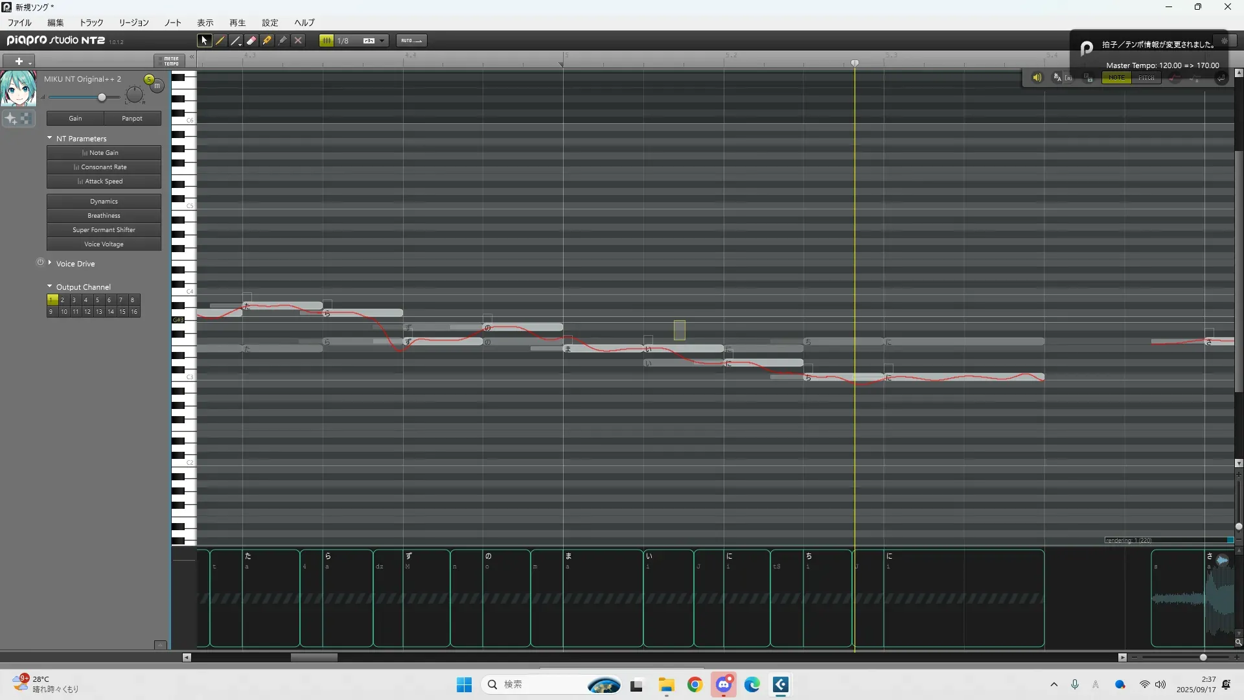Image resolution: width=1244 pixels, height=700 pixels.
Task: Click the sparkle effects icon under avatar
Action: [11, 119]
